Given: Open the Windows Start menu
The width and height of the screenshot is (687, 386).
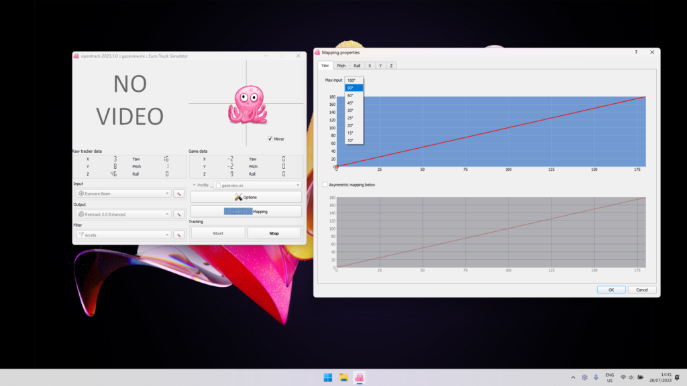Looking at the screenshot, I should coord(327,377).
